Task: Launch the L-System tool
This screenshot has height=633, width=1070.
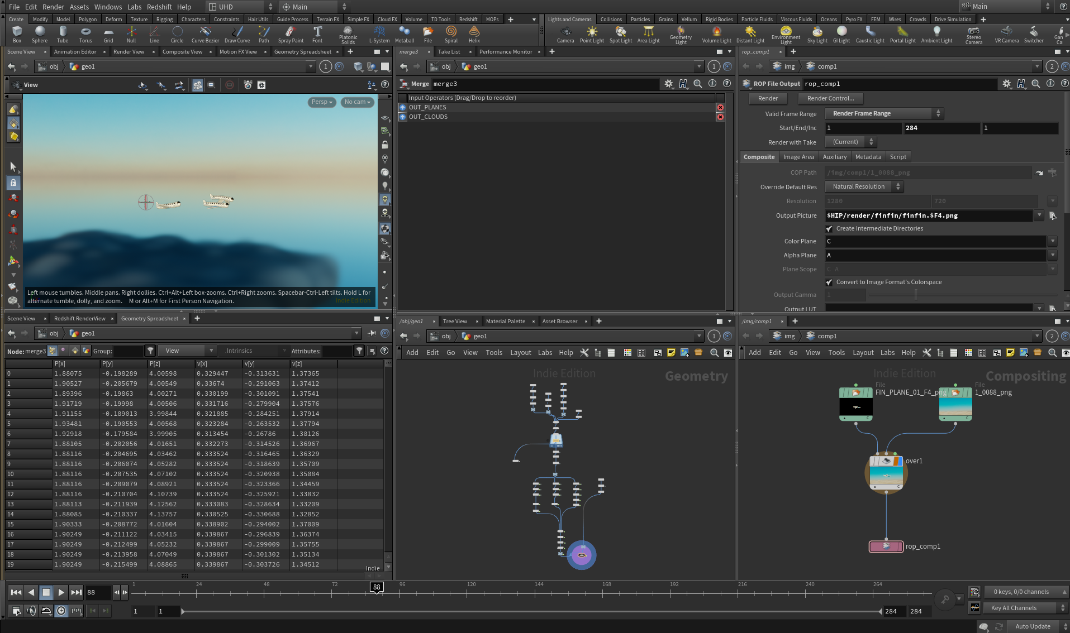Action: (x=379, y=34)
